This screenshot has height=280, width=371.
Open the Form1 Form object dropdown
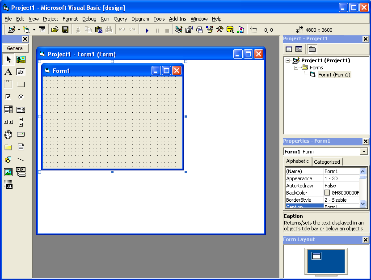click(364, 152)
